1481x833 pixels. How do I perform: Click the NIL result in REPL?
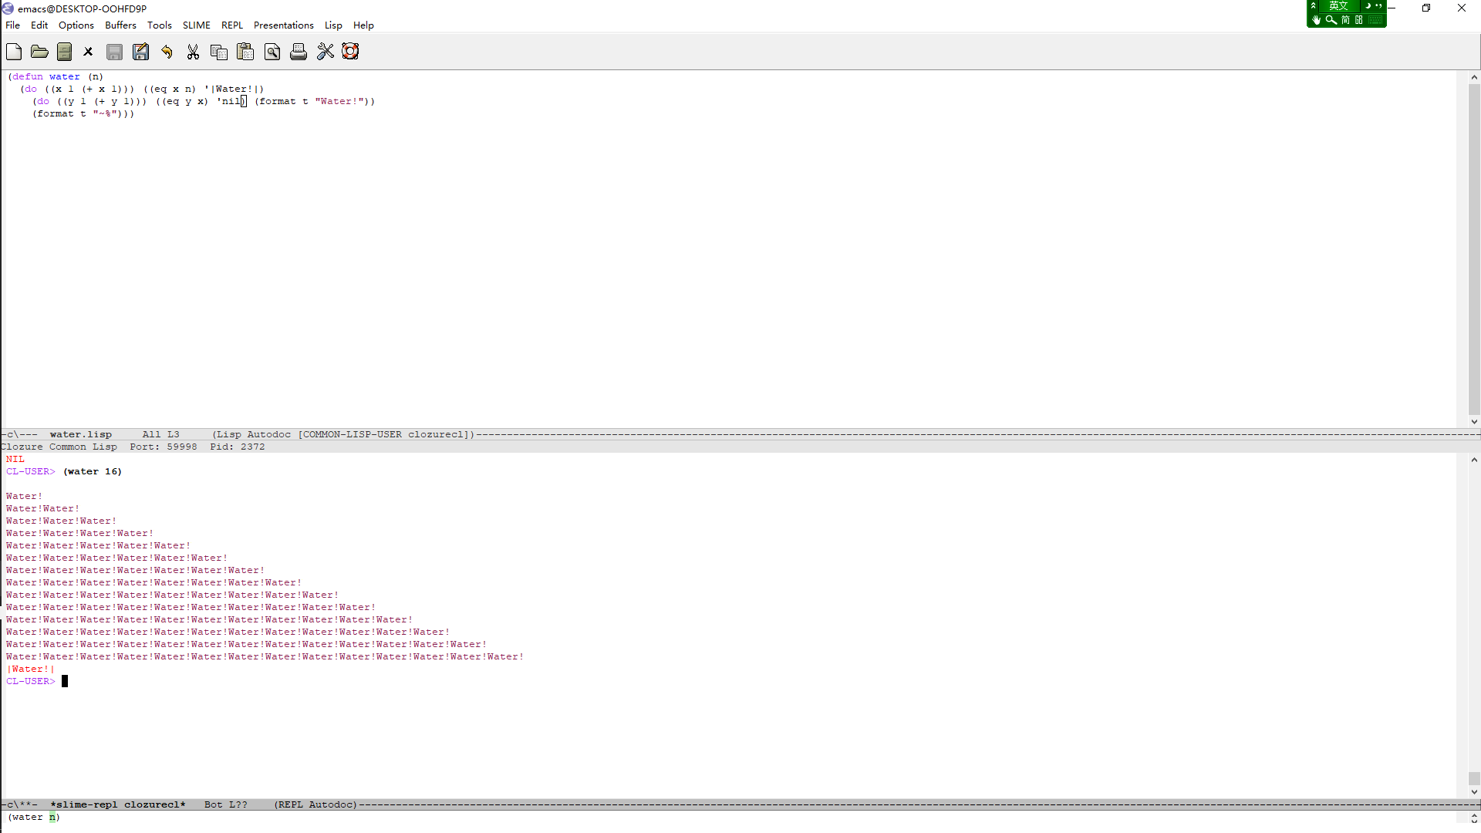pos(15,460)
